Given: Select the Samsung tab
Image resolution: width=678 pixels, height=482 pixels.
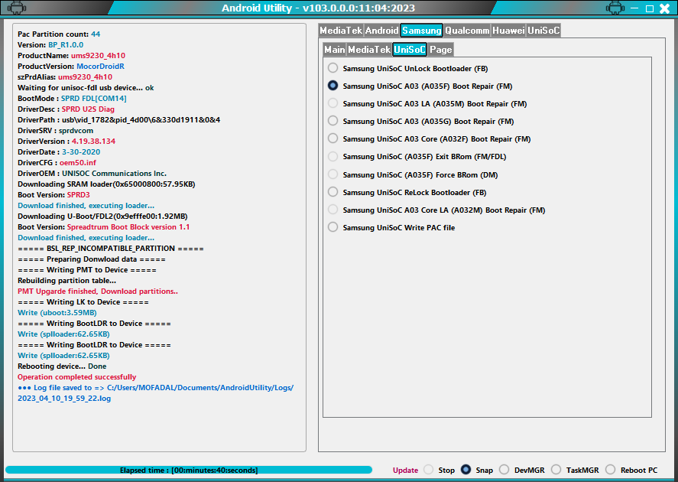Looking at the screenshot, I should coord(422,31).
